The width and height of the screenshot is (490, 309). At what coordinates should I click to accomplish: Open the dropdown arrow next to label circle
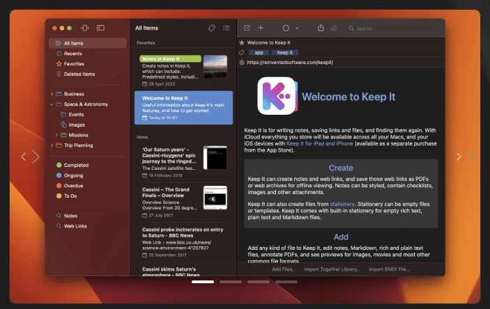tap(297, 28)
